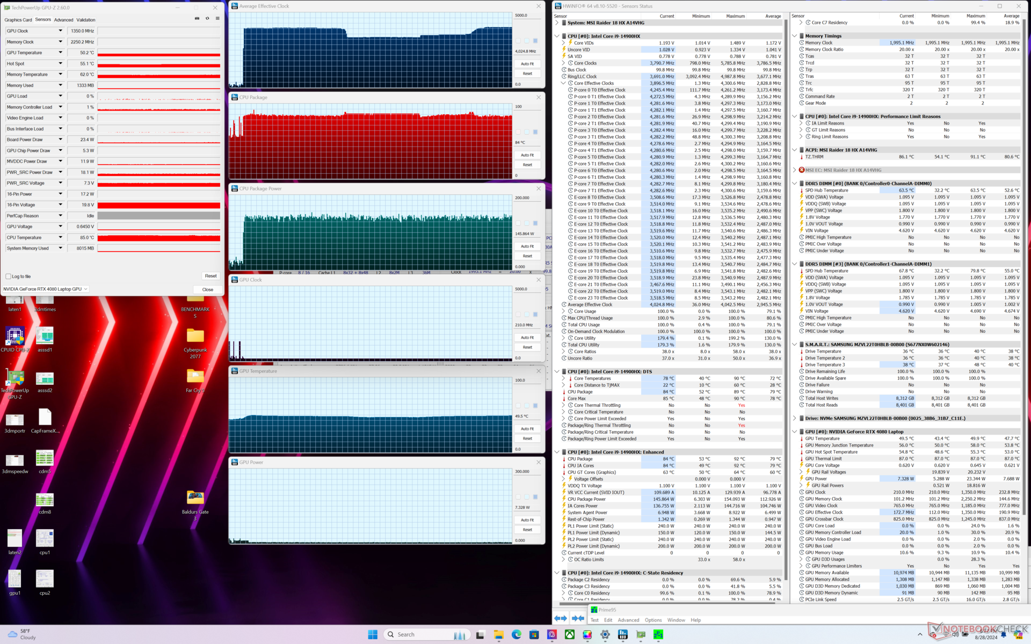Screen dimensions: 1031x644
Task: Collapse the Memory Timings section
Action: (794, 36)
